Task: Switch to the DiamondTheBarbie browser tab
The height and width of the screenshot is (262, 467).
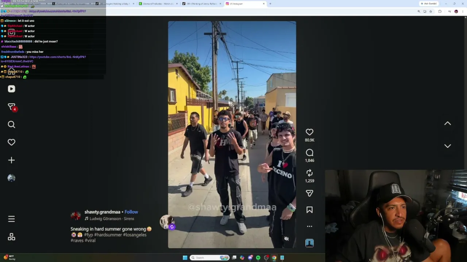Action: point(158,4)
